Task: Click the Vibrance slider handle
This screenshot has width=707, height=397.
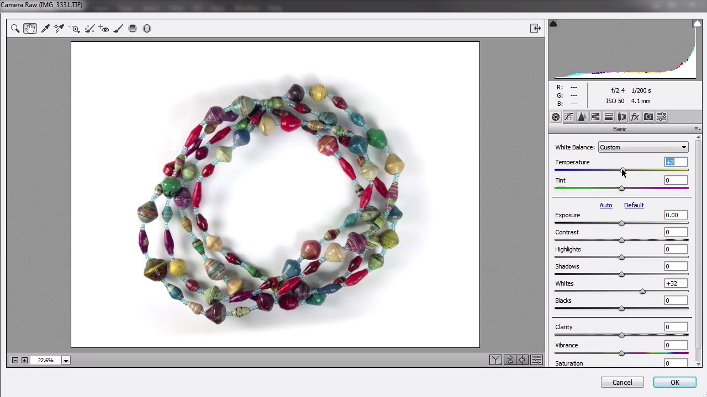Action: point(621,353)
